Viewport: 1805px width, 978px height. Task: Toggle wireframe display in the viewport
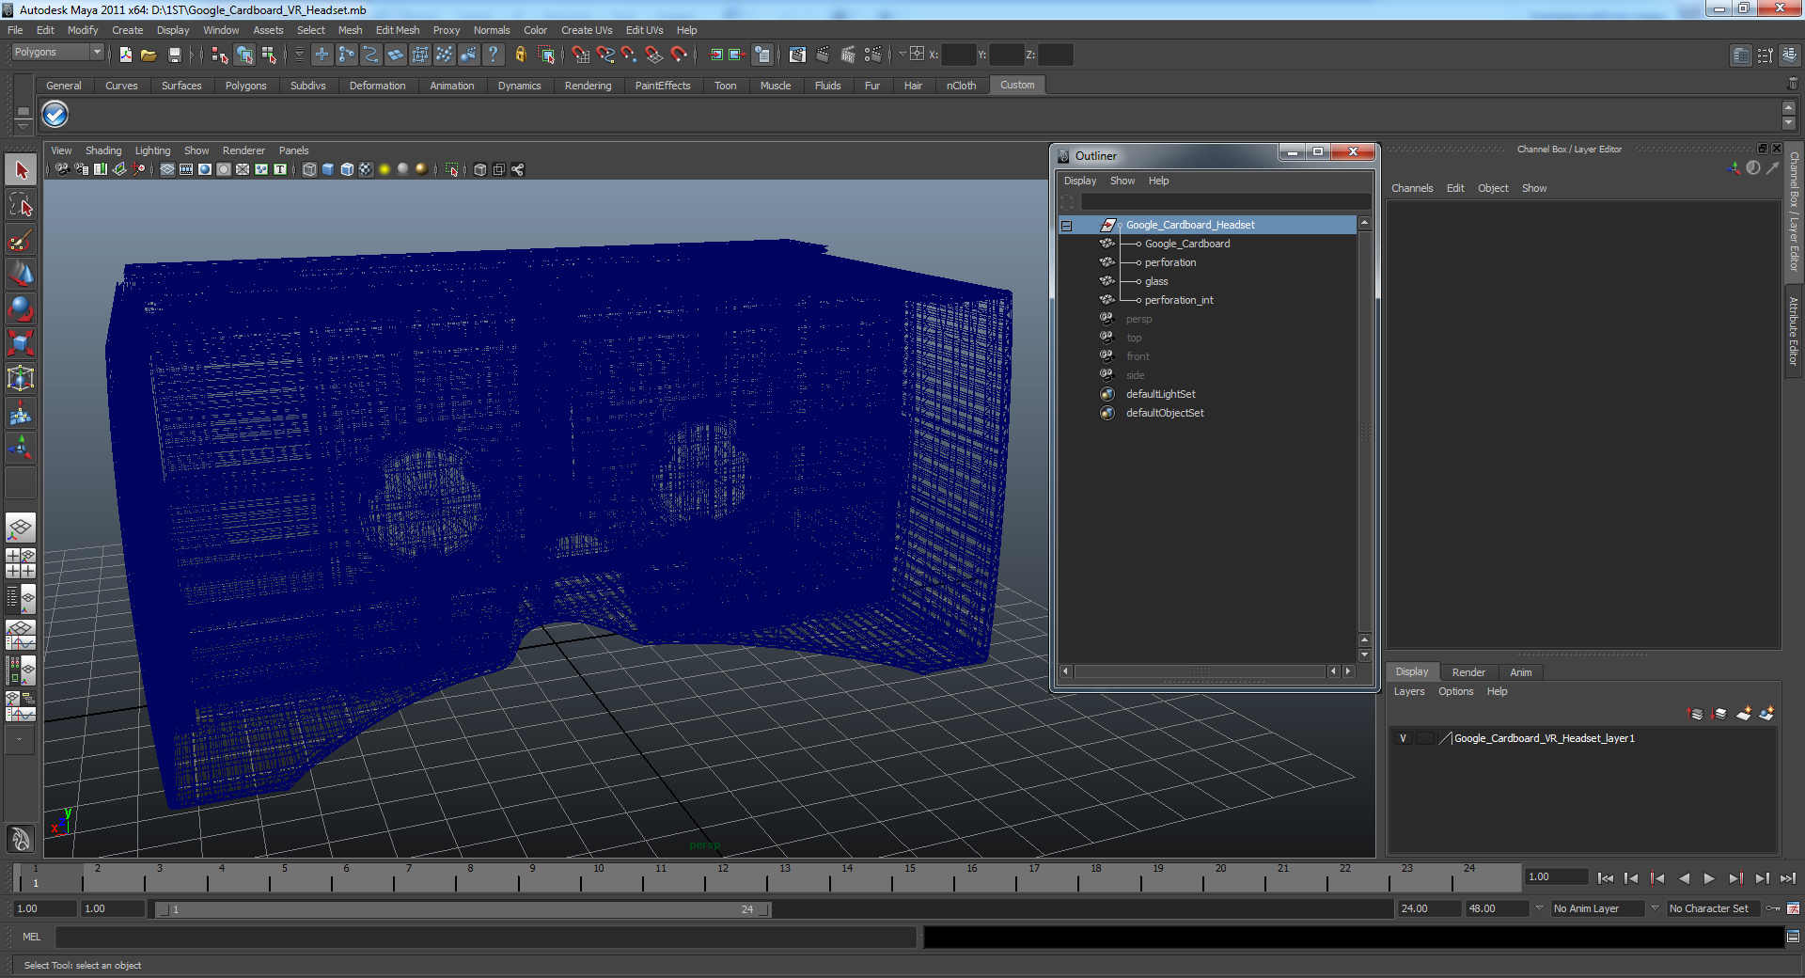click(309, 169)
